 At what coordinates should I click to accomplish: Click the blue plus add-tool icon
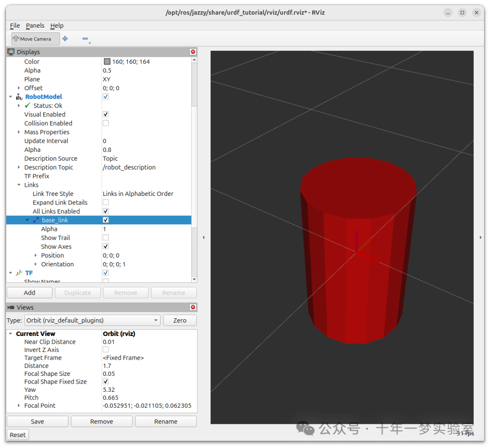65,39
